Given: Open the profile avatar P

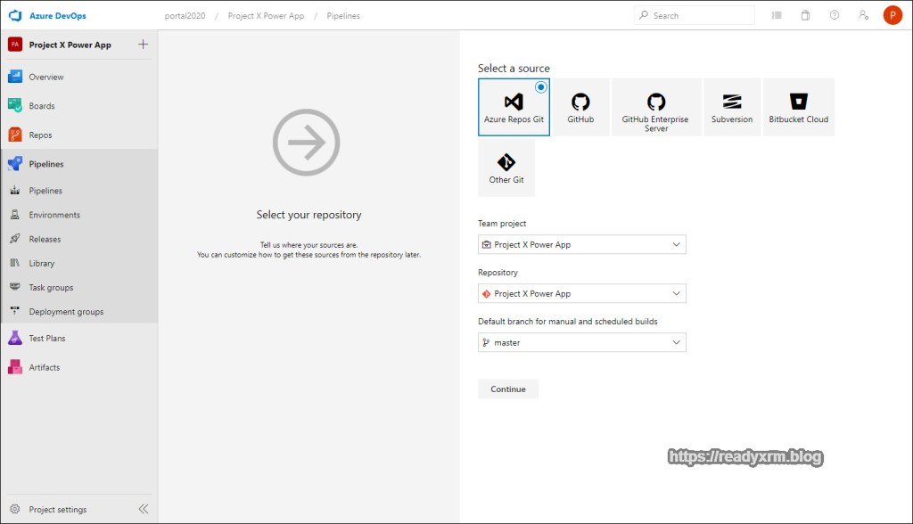Looking at the screenshot, I should [x=892, y=15].
